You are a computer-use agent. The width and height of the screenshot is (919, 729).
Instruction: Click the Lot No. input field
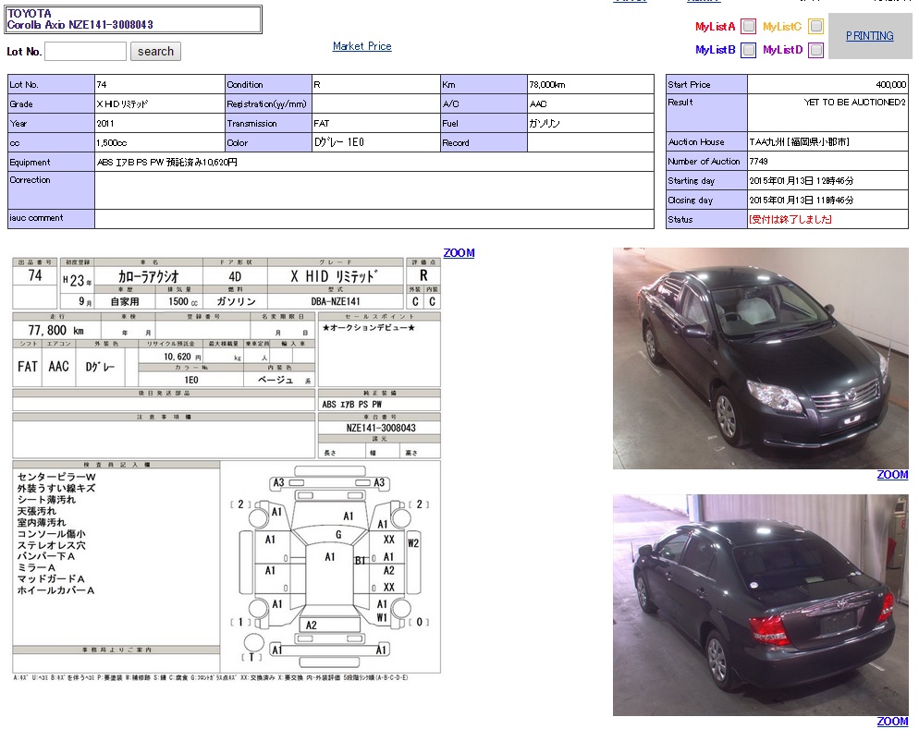(85, 52)
